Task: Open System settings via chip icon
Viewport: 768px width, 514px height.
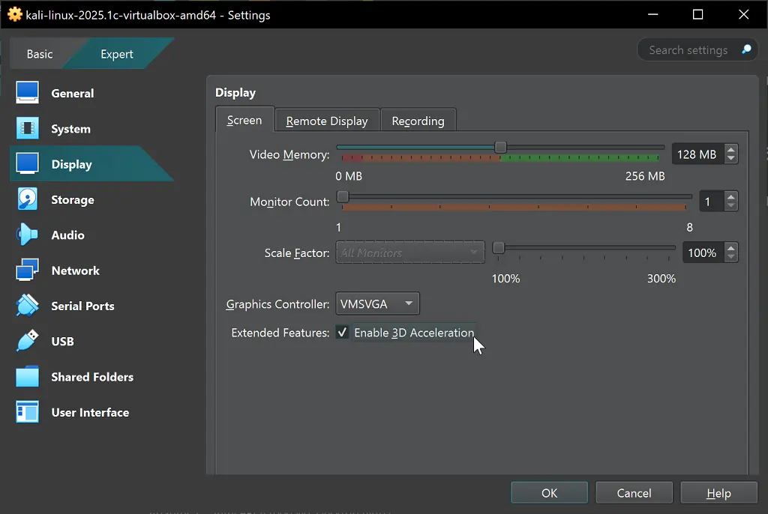Action: click(27, 128)
